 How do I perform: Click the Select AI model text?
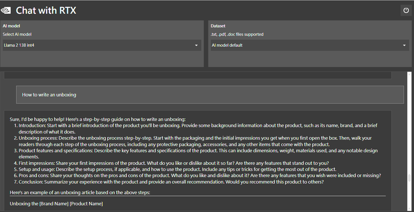(x=17, y=34)
